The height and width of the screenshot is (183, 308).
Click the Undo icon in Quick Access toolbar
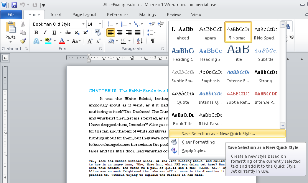[x=23, y=5]
